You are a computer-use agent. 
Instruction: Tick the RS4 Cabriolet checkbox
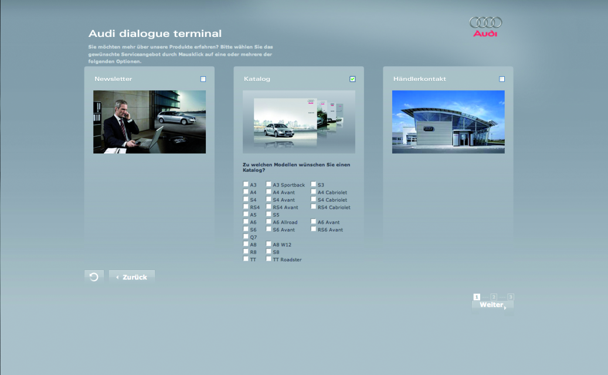point(313,206)
